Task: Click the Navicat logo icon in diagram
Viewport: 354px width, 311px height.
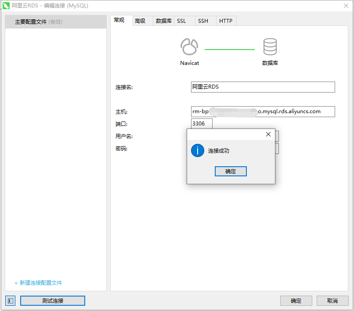Action: [189, 46]
